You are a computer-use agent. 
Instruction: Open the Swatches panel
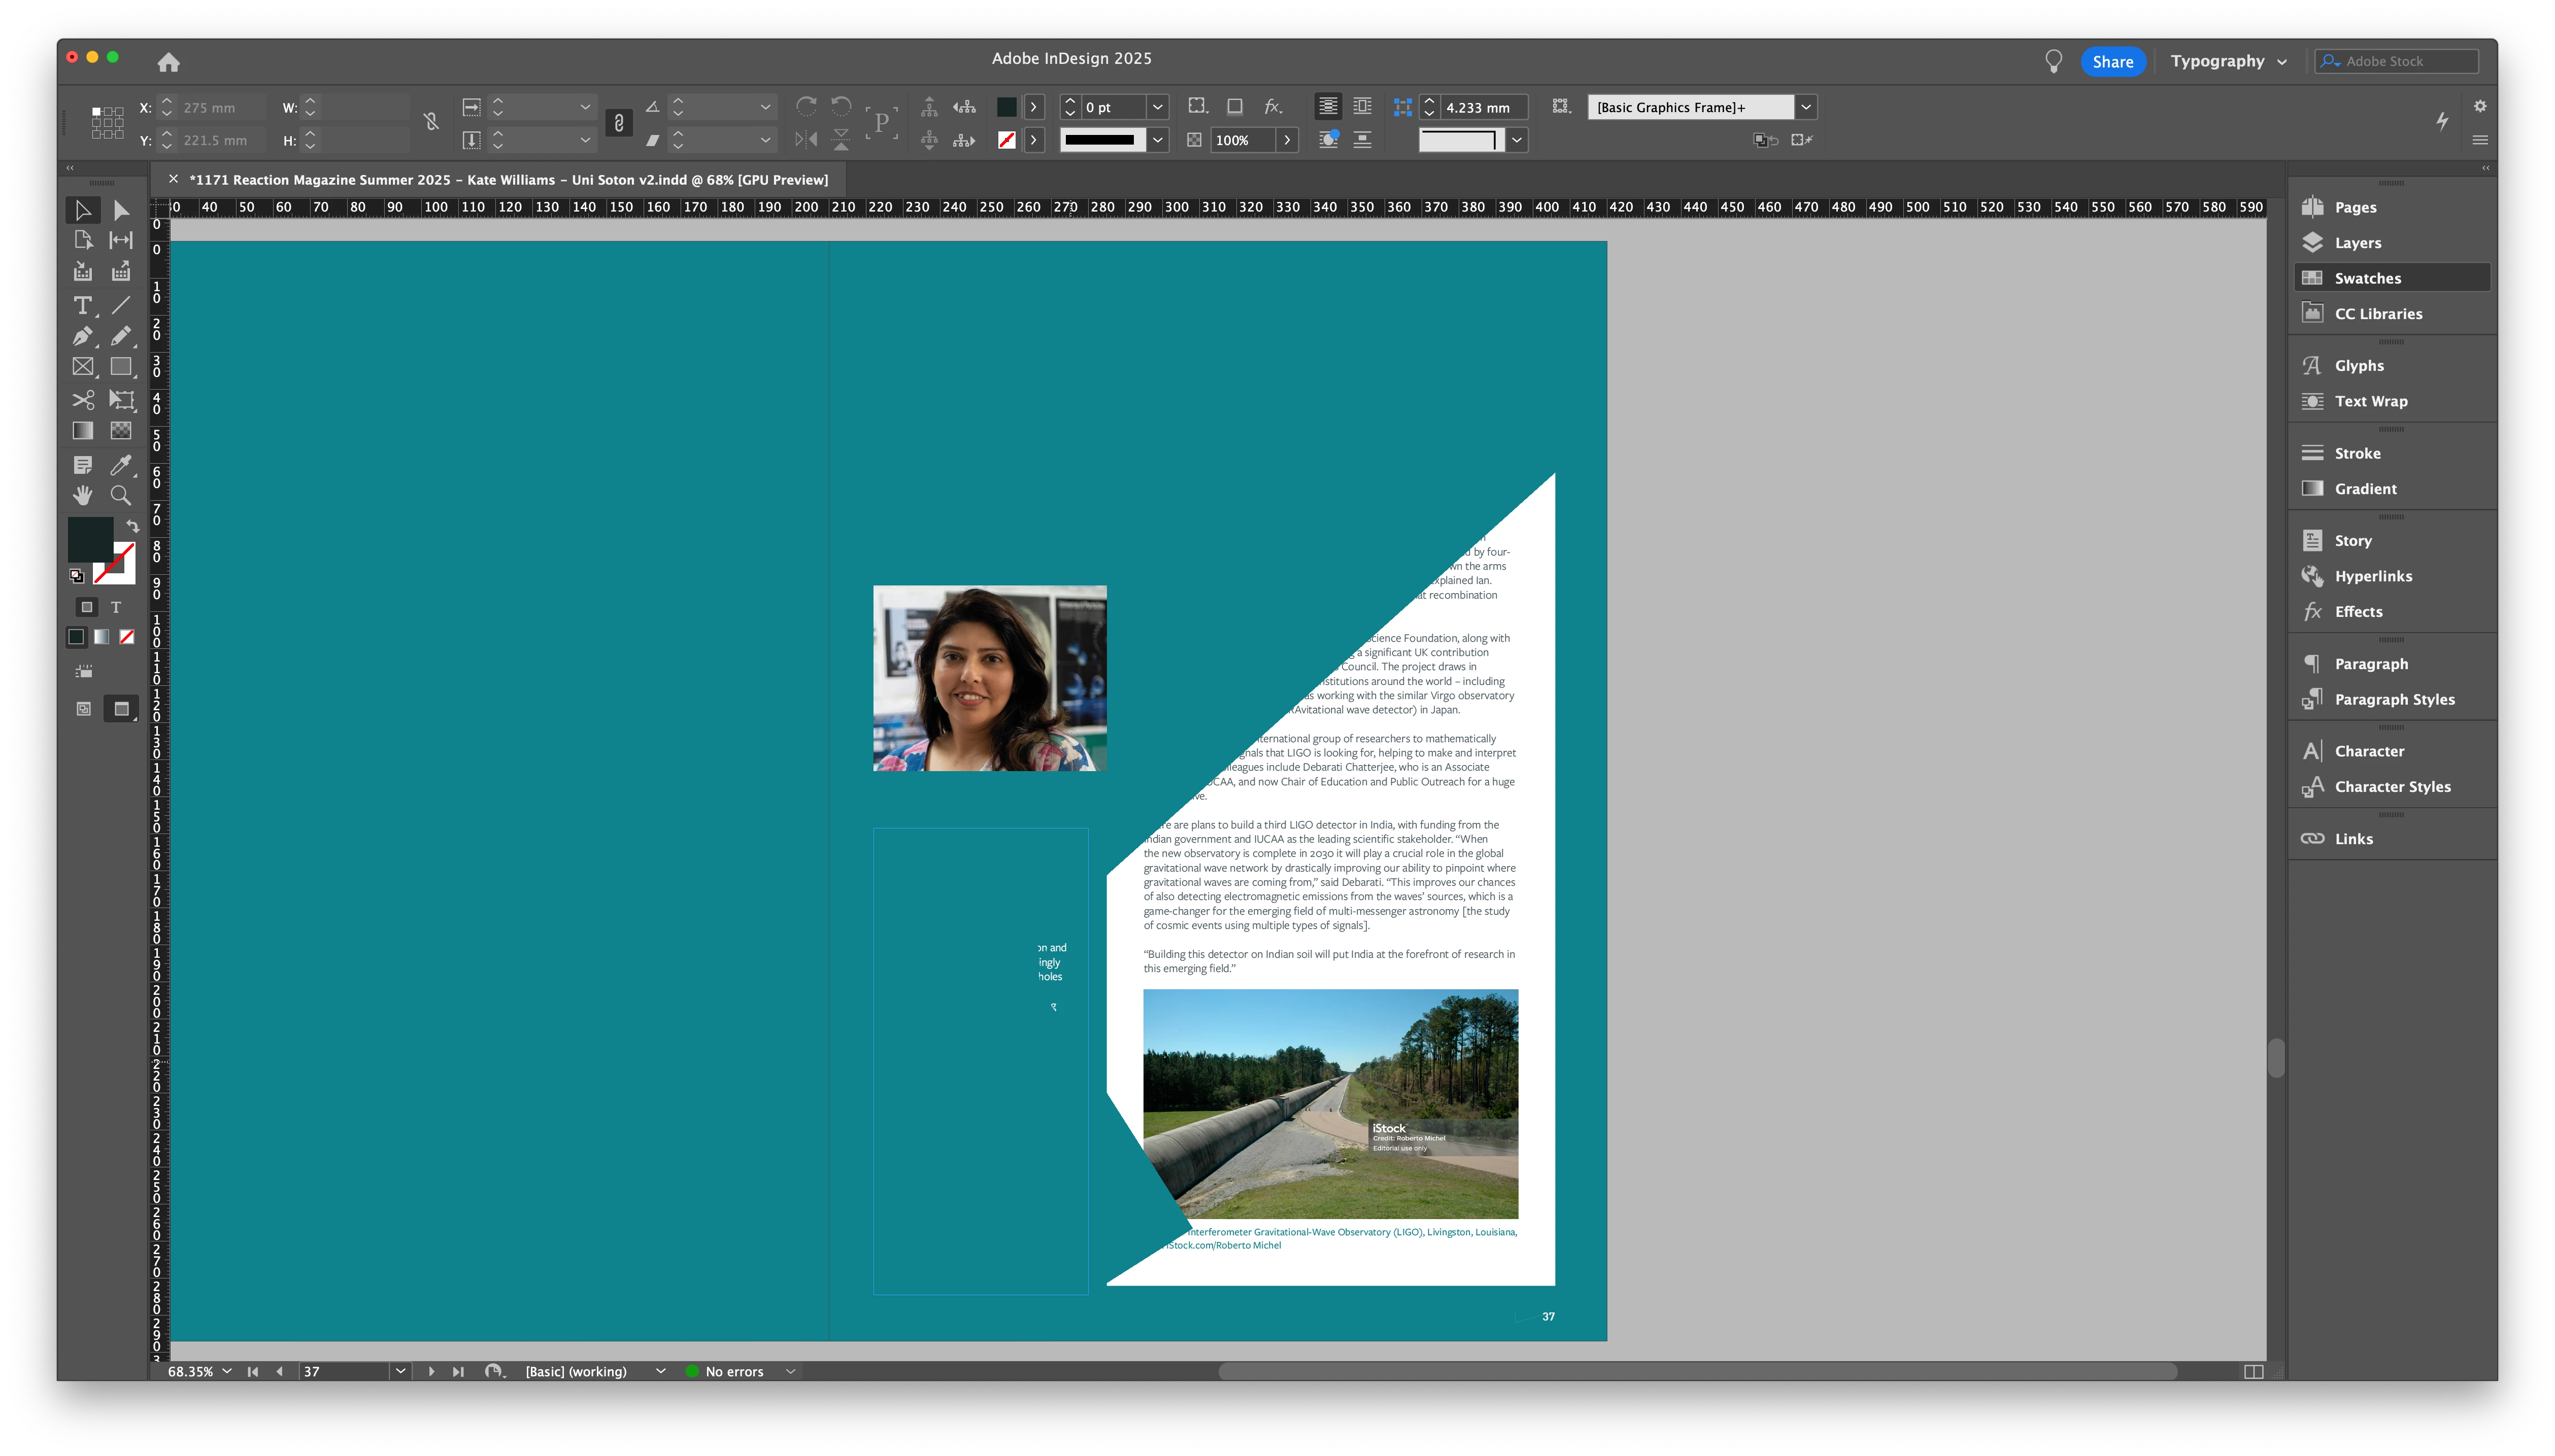(x=2367, y=278)
